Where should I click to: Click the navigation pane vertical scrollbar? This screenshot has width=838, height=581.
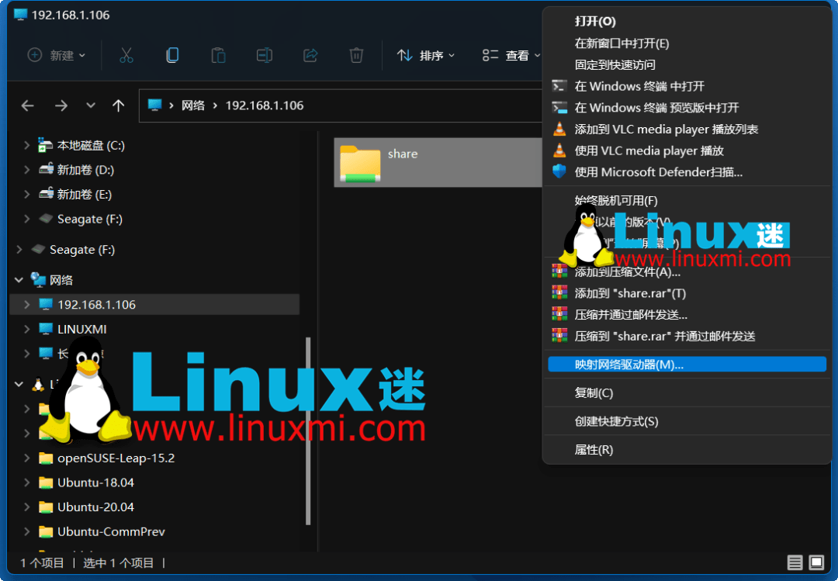point(308,431)
